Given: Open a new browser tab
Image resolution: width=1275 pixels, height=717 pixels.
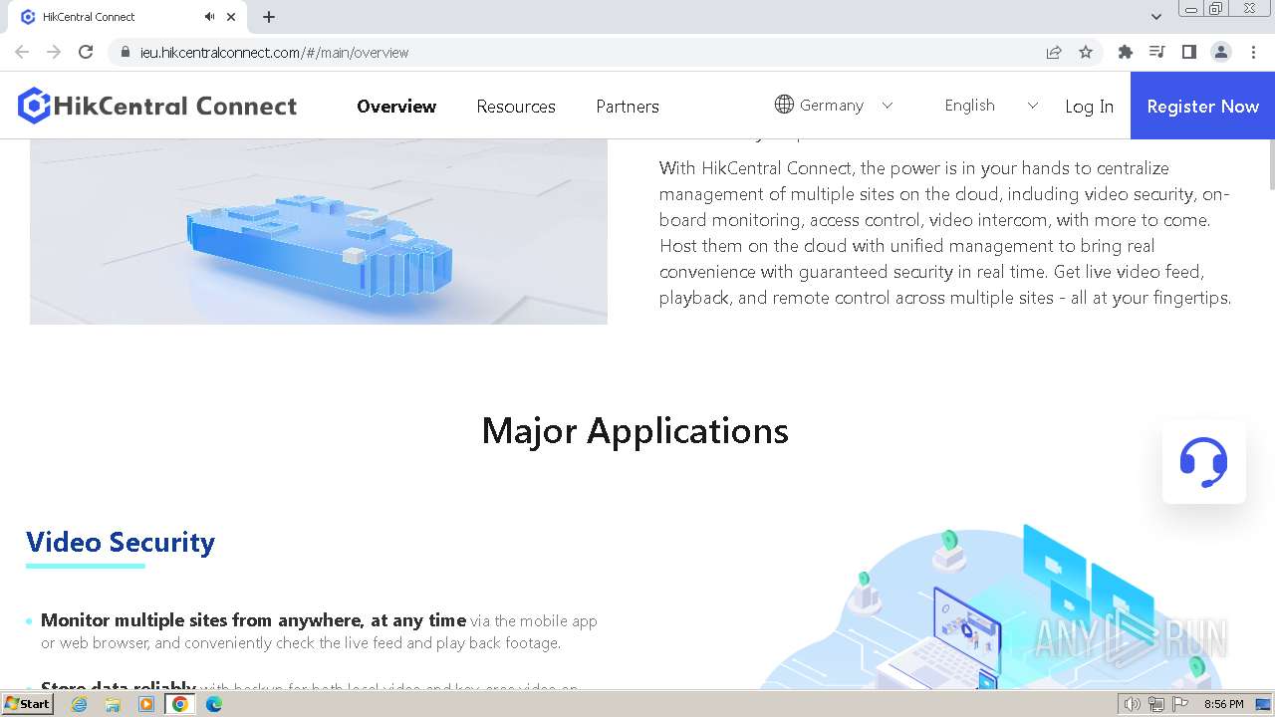Looking at the screenshot, I should [269, 16].
